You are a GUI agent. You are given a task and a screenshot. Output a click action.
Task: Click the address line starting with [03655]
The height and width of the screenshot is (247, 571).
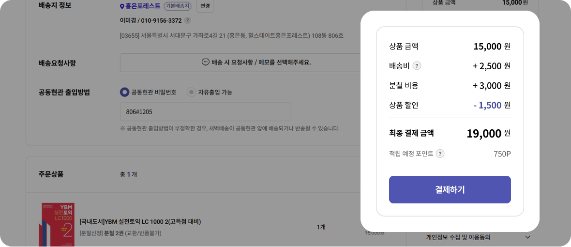[x=231, y=36]
